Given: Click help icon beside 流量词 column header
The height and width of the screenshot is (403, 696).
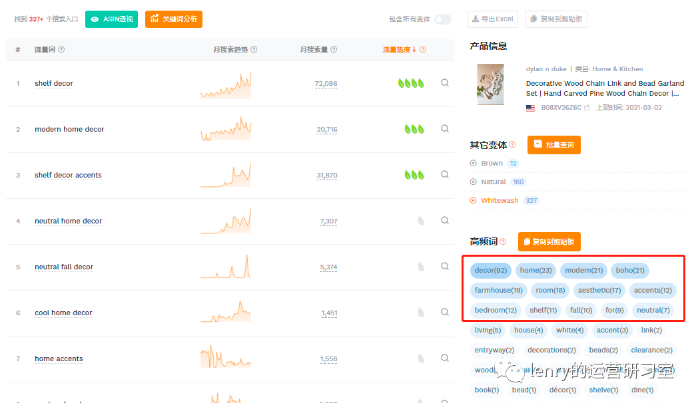Looking at the screenshot, I should pos(61,50).
